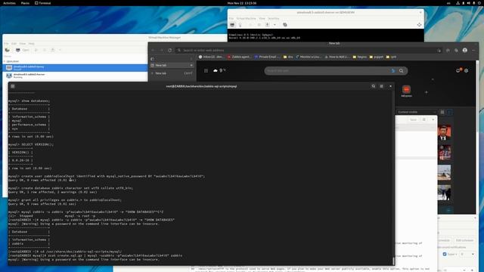Close the New tab vertical tab
The width and height of the screenshot is (484, 272).
point(191,66)
